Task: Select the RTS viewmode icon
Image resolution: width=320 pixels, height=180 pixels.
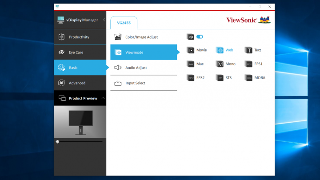Action: click(220, 77)
